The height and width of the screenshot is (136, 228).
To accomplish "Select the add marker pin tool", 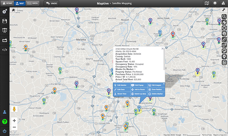I will point(224,56).
